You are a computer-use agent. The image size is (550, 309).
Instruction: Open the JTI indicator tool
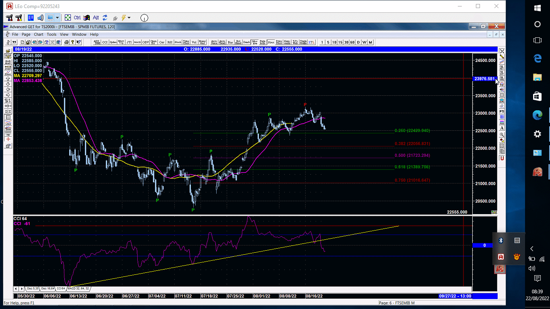[129, 41]
